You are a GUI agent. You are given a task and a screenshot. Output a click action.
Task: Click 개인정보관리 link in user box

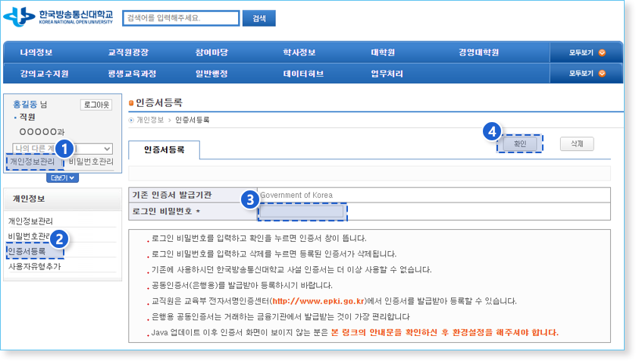pos(32,162)
